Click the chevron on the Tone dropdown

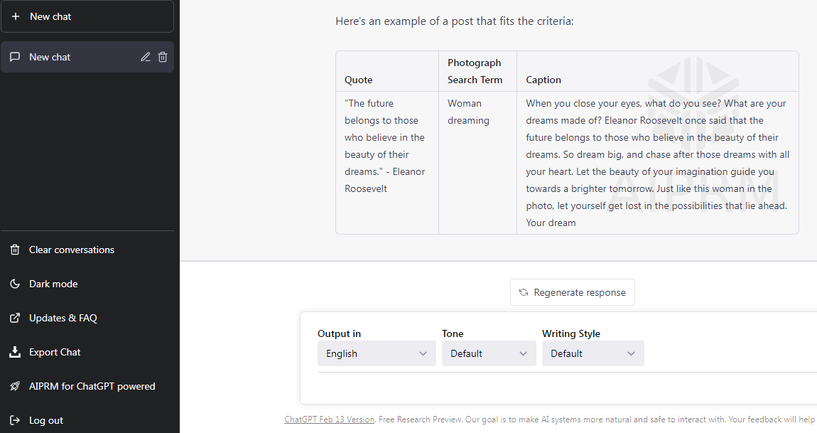(523, 353)
